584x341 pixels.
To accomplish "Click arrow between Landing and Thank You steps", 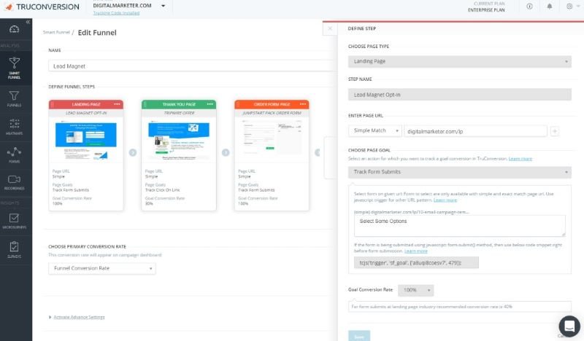I will (133, 152).
